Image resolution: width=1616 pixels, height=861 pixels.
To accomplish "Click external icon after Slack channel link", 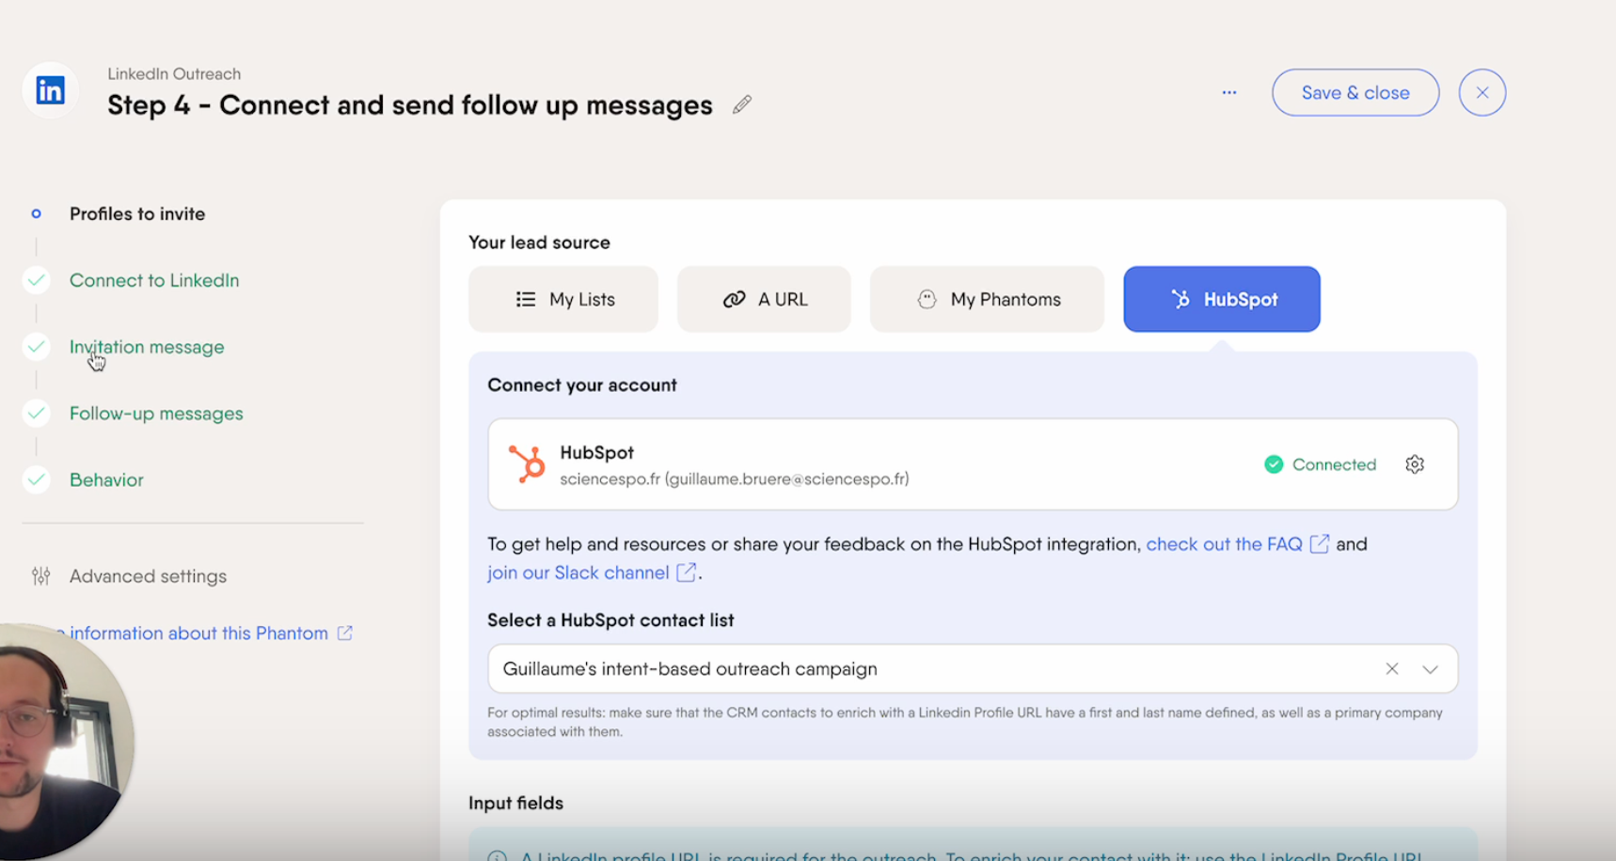I will tap(687, 572).
